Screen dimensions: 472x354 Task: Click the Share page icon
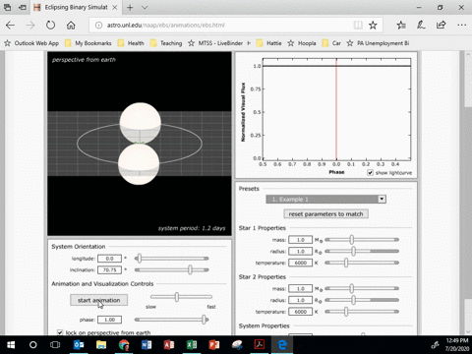[441, 25]
